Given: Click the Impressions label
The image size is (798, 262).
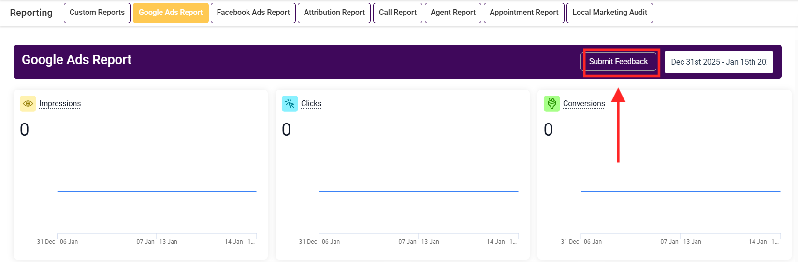Looking at the screenshot, I should (x=60, y=104).
